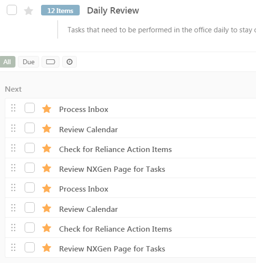Viewport: 256px width, 263px height.
Task: Click drag handle of second Review Calendar task
Action: (x=13, y=208)
